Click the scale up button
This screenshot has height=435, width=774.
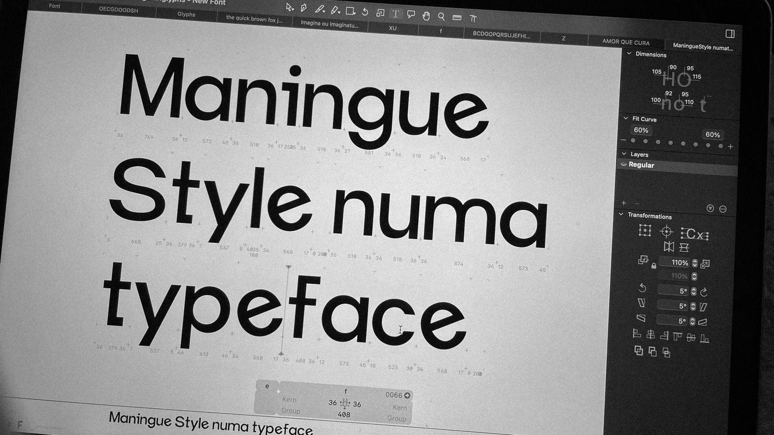(705, 264)
